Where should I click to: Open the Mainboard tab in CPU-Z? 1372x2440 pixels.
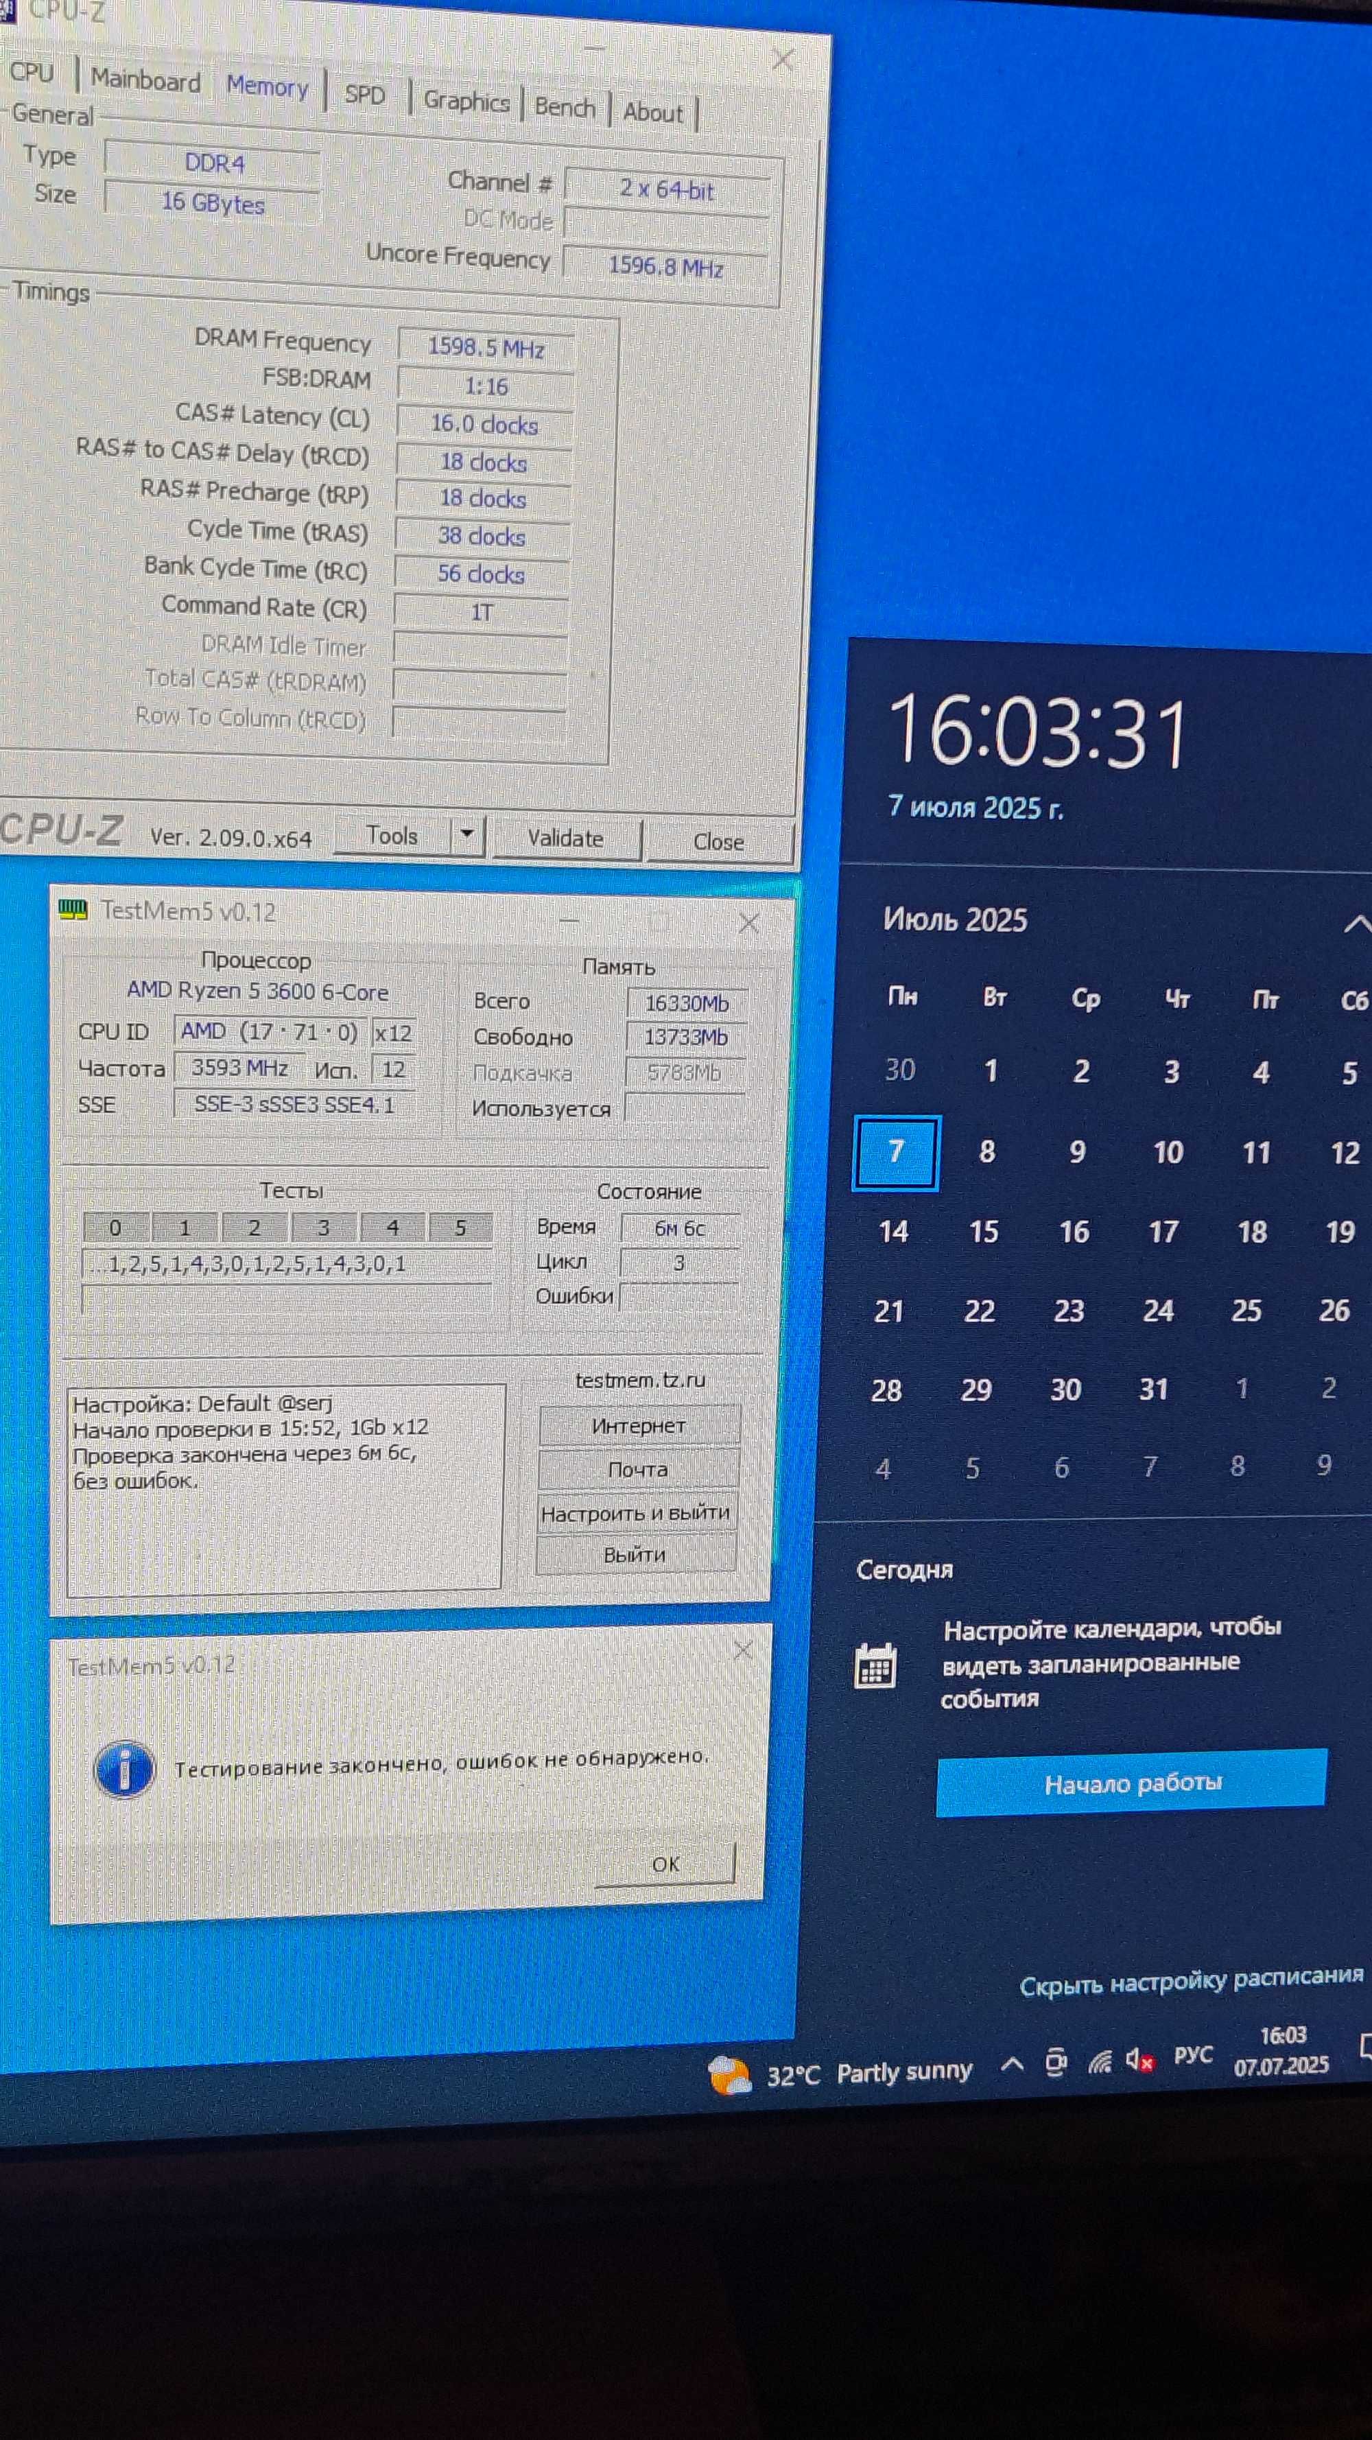click(145, 80)
